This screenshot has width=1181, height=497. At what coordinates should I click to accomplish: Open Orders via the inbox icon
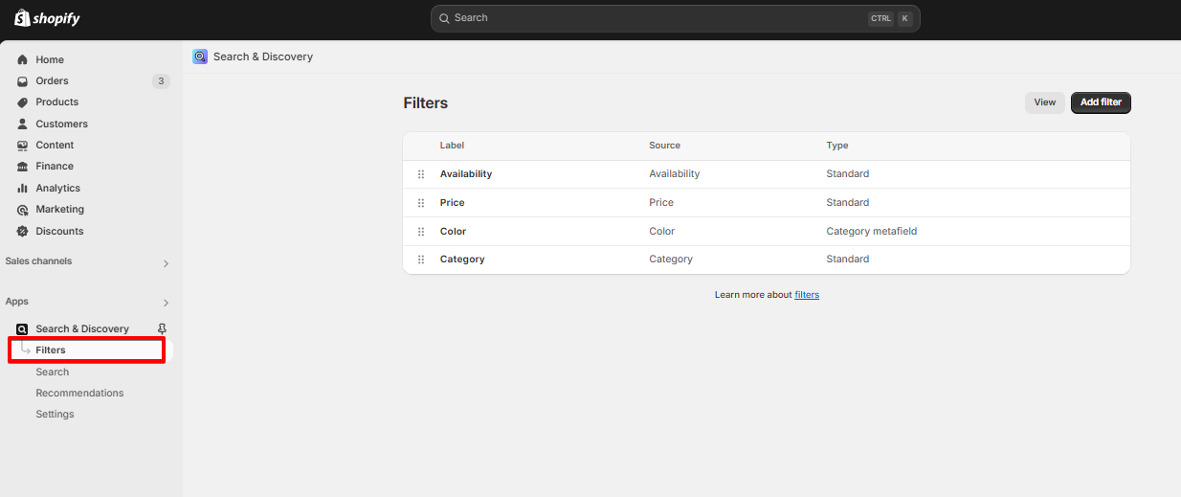pyautogui.click(x=22, y=81)
